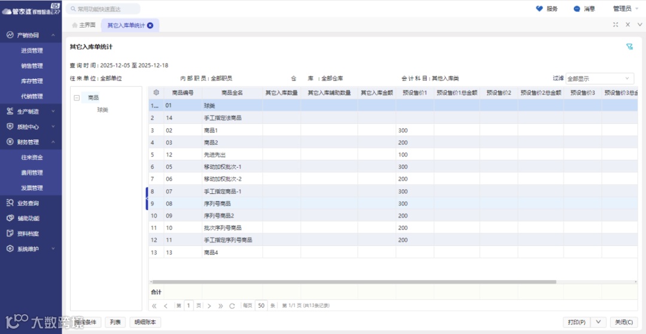Click the 列表 button

(x=115, y=322)
